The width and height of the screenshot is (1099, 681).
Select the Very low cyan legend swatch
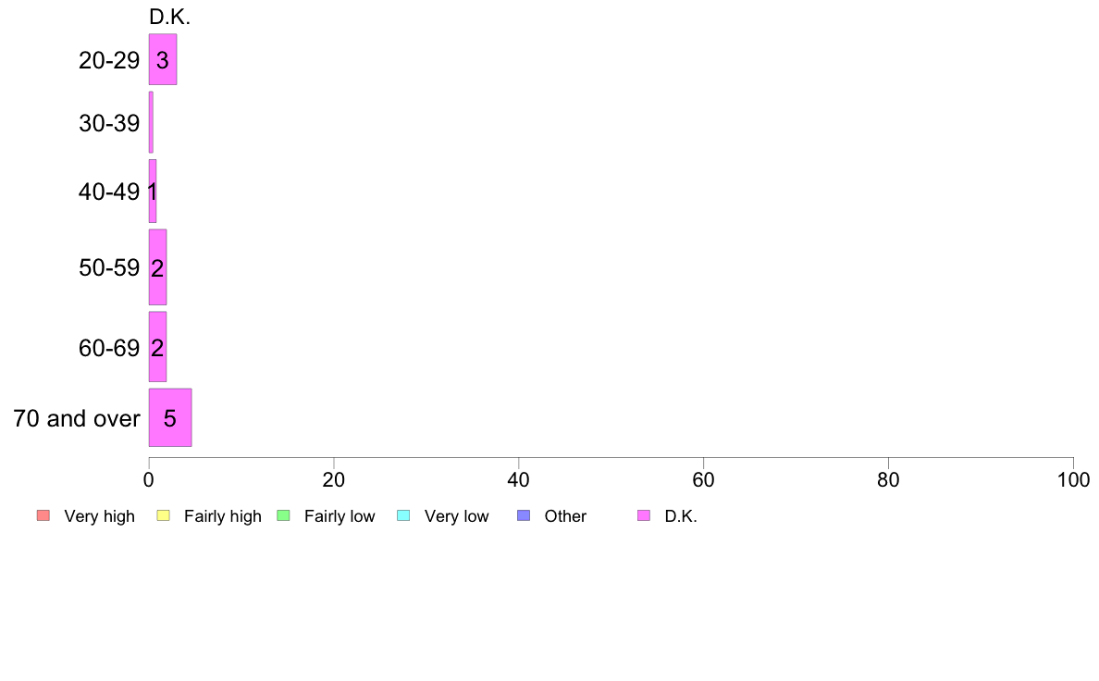403,515
